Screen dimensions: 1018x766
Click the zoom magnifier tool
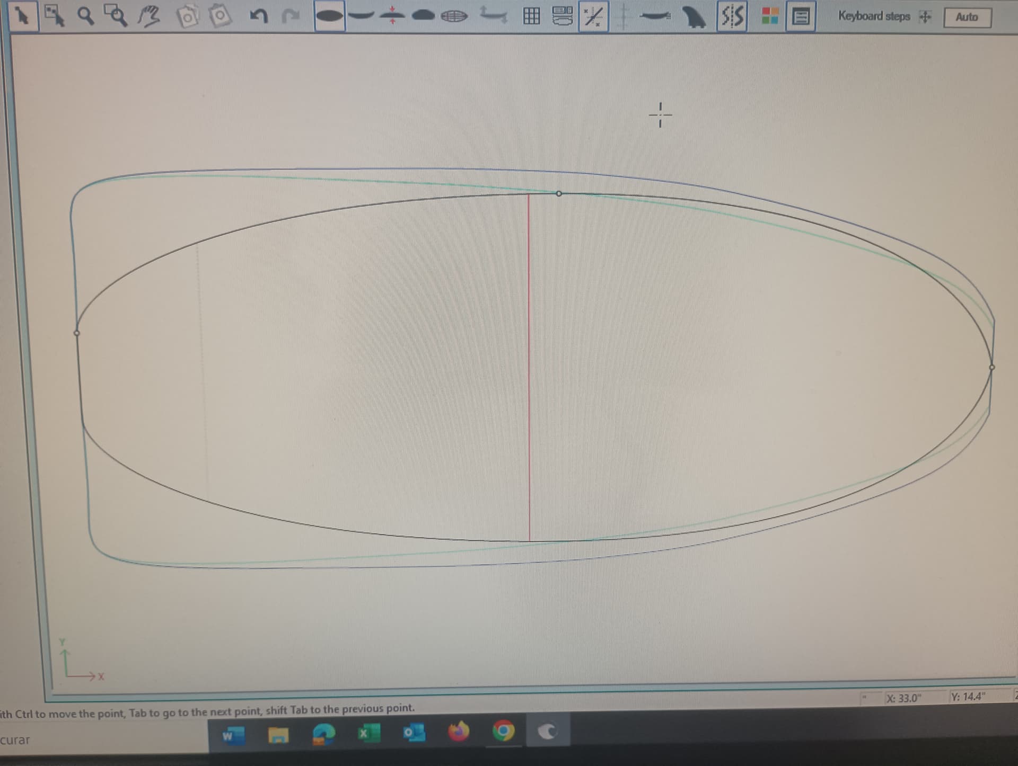click(86, 17)
